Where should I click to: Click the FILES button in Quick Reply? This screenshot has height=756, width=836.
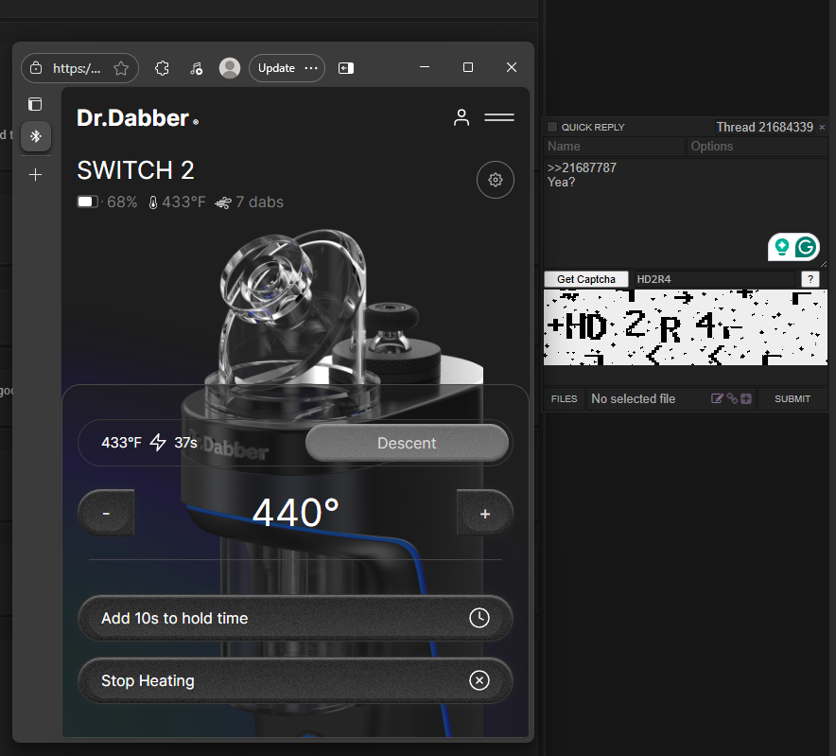[x=564, y=399]
